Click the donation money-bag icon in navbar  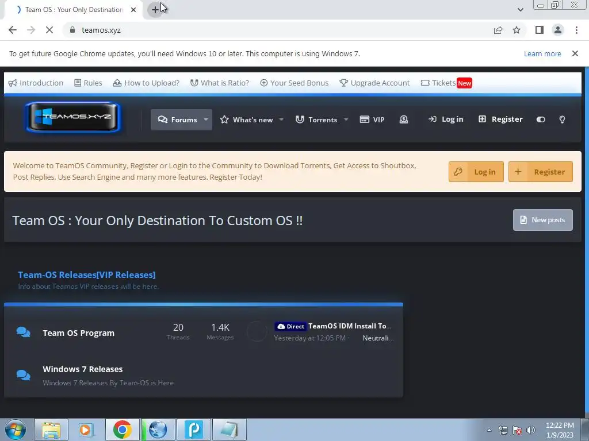(x=404, y=119)
